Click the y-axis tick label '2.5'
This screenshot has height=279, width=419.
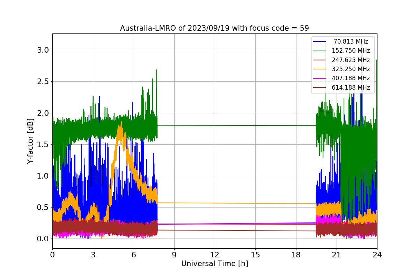pos(43,82)
